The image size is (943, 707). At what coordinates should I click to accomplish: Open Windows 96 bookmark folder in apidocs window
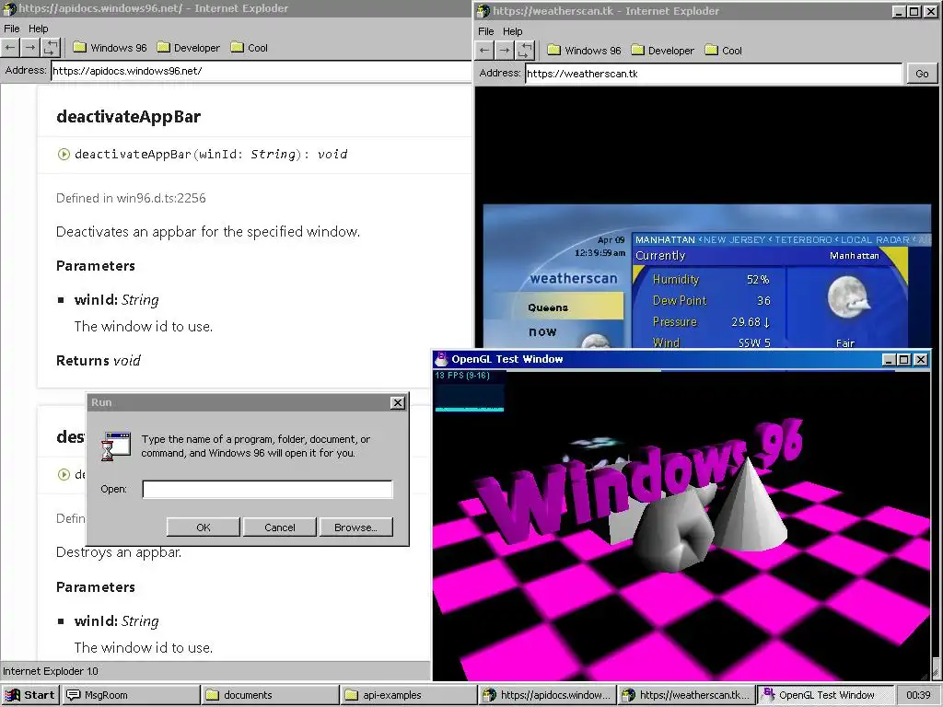(111, 48)
